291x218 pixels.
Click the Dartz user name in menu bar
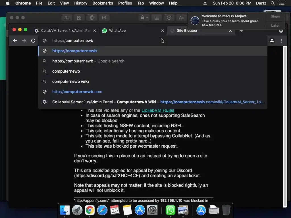pos(261,3)
